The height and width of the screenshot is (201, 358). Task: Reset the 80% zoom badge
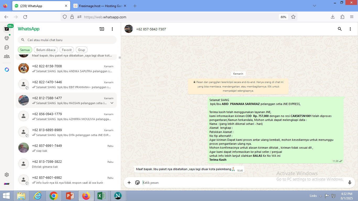(283, 17)
